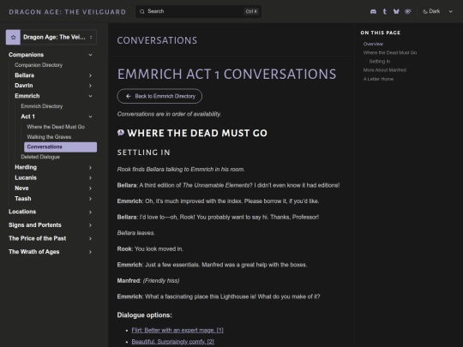Click the On This Page heading
Viewport: 463px width, 347px height.
381,33
